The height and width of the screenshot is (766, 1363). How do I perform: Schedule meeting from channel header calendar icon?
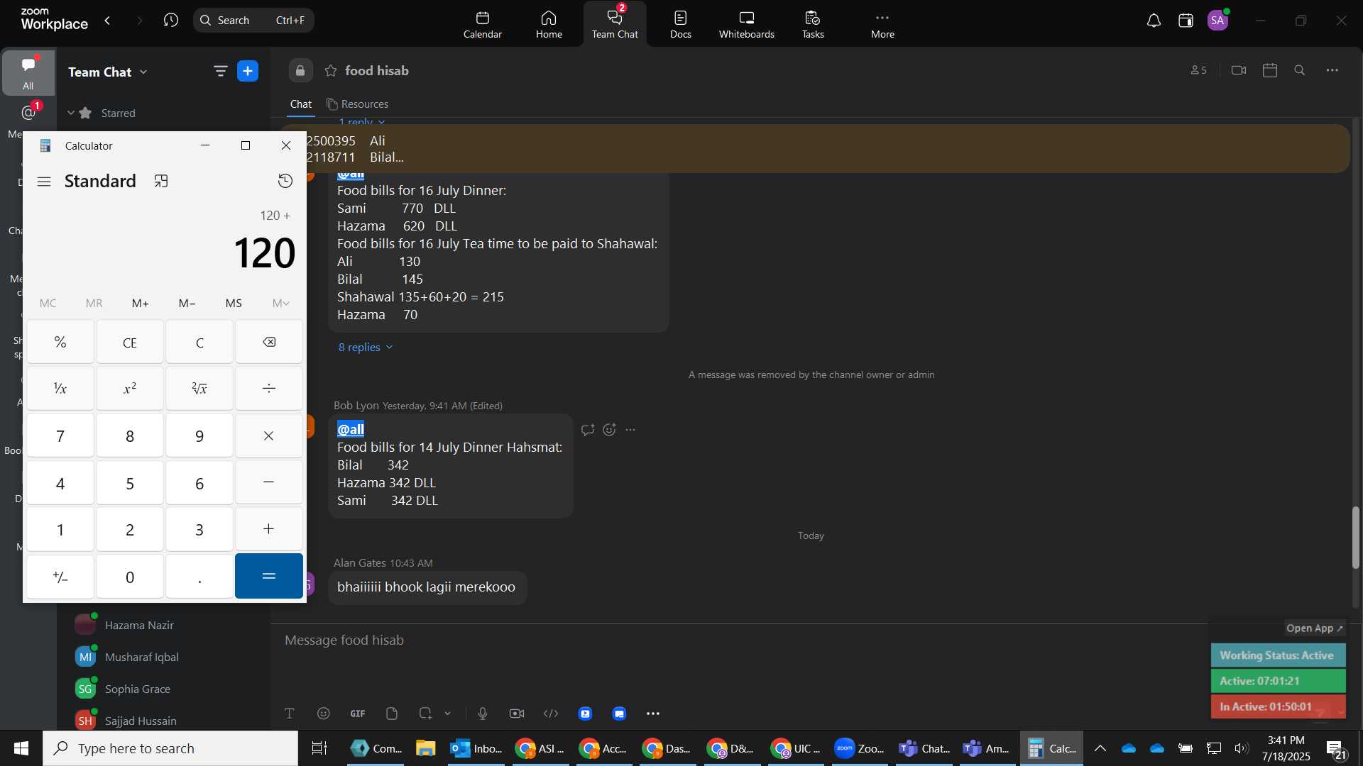tap(1270, 70)
